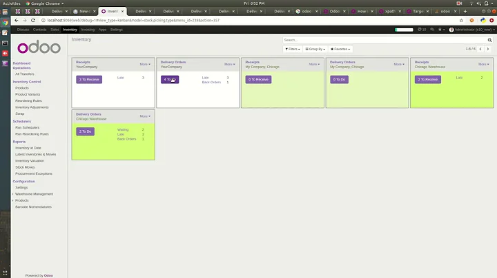The image size is (497, 278).
Task: Open Barcode Nomenclatures in sidebar
Action: coord(33,207)
